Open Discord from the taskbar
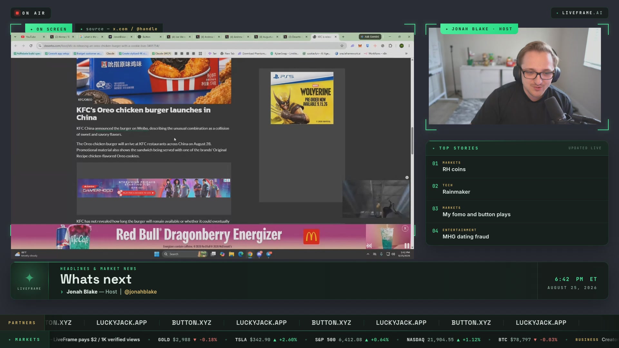 pyautogui.click(x=260, y=254)
